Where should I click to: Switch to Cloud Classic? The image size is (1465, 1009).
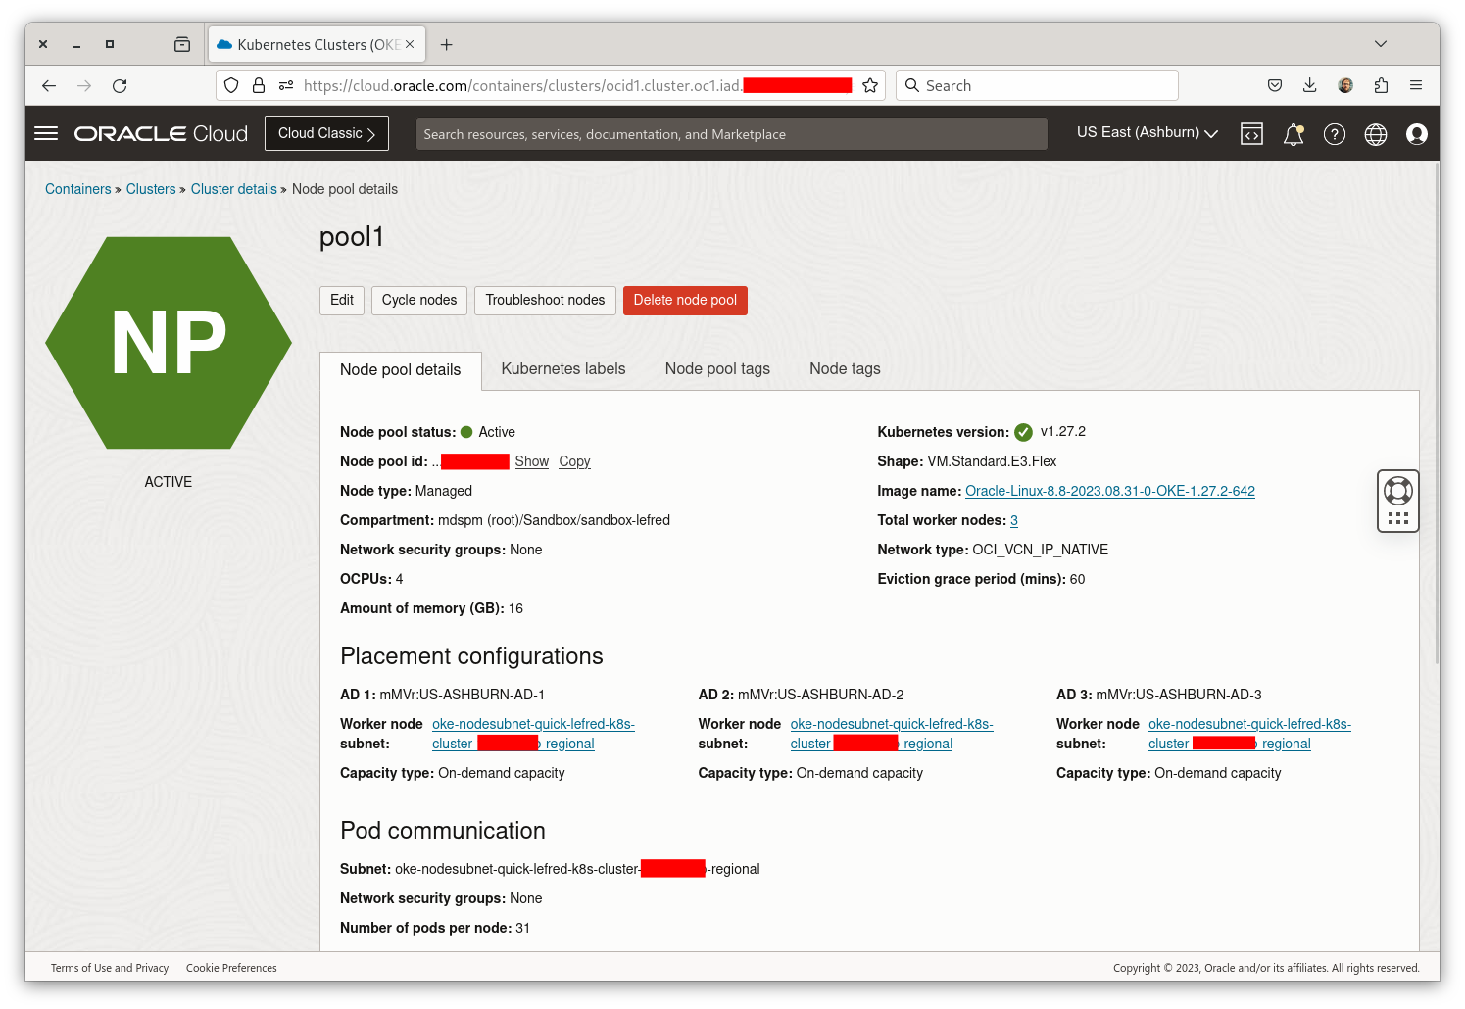tap(326, 133)
